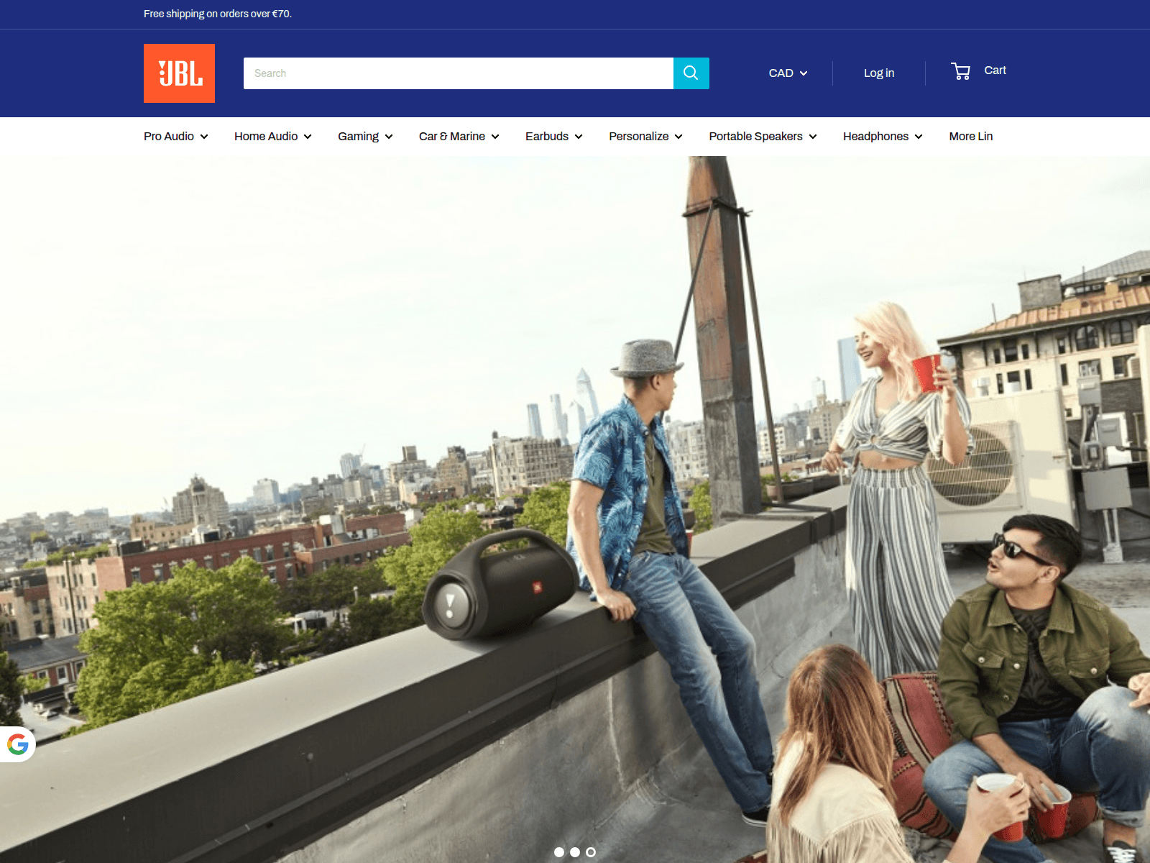Expand the Portable Speakers menu
The width and height of the screenshot is (1150, 863).
(x=763, y=137)
